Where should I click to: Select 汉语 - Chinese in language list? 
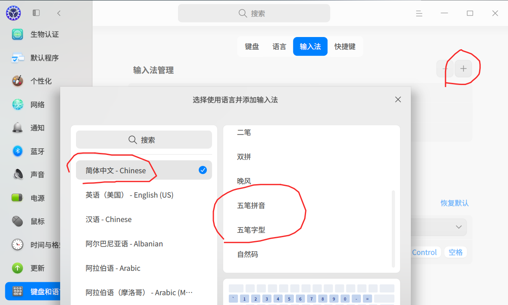click(x=144, y=219)
